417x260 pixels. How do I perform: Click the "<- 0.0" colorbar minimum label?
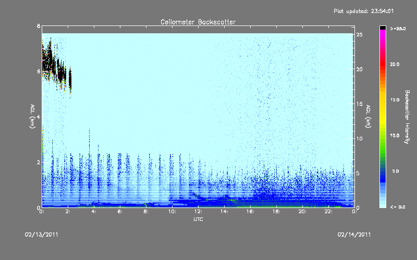(x=398, y=207)
